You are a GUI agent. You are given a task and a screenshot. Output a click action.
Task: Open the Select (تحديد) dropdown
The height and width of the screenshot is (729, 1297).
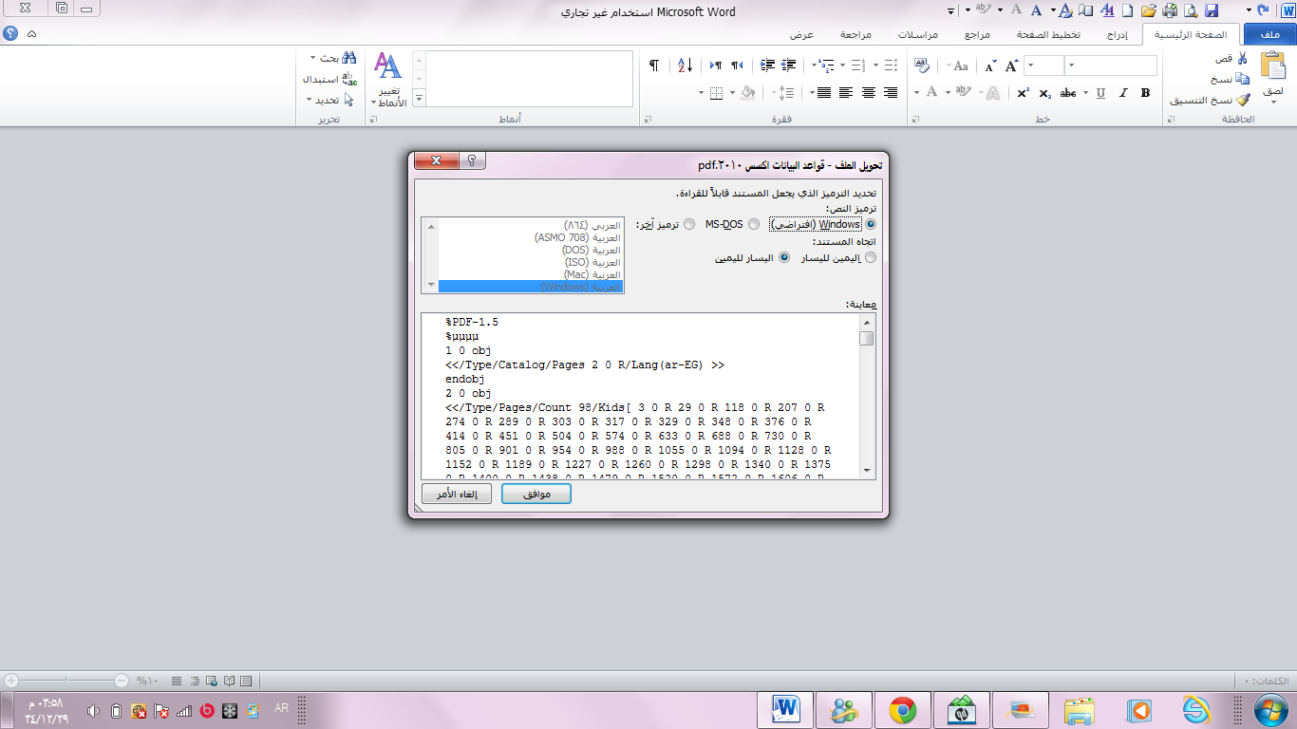coord(310,100)
